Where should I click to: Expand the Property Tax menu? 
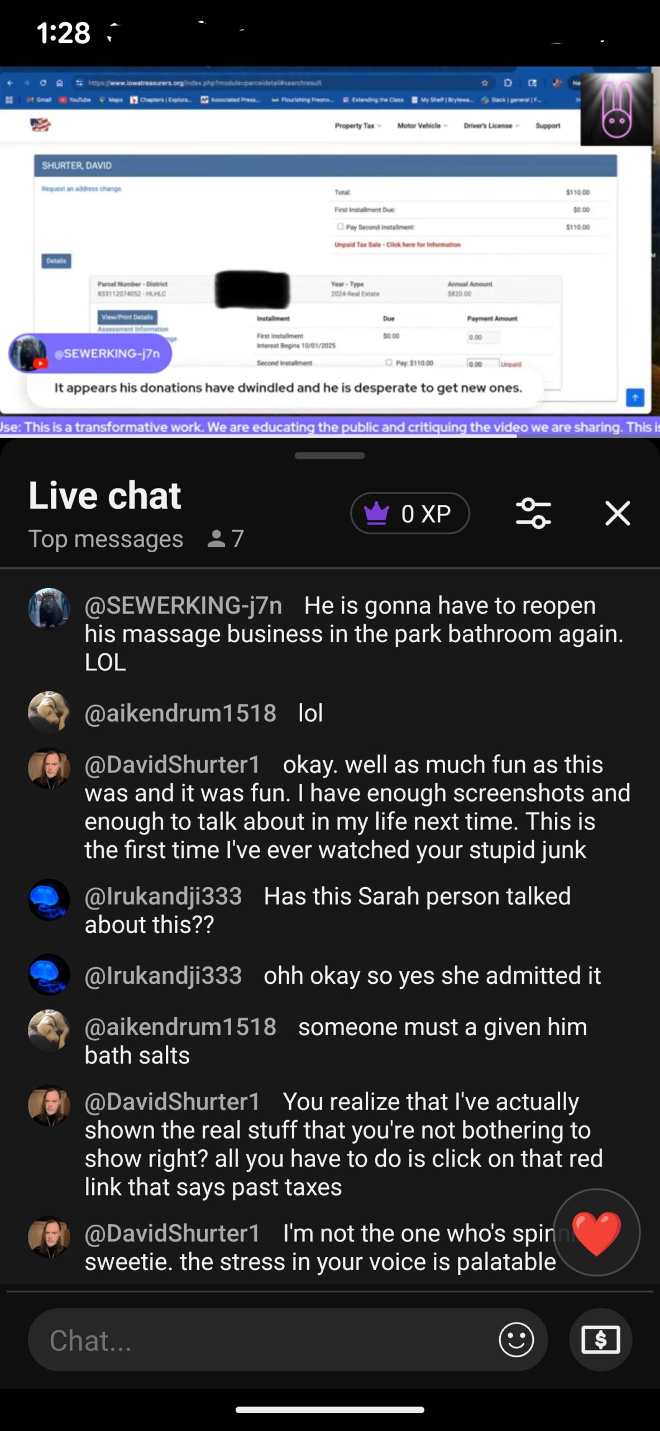(358, 126)
